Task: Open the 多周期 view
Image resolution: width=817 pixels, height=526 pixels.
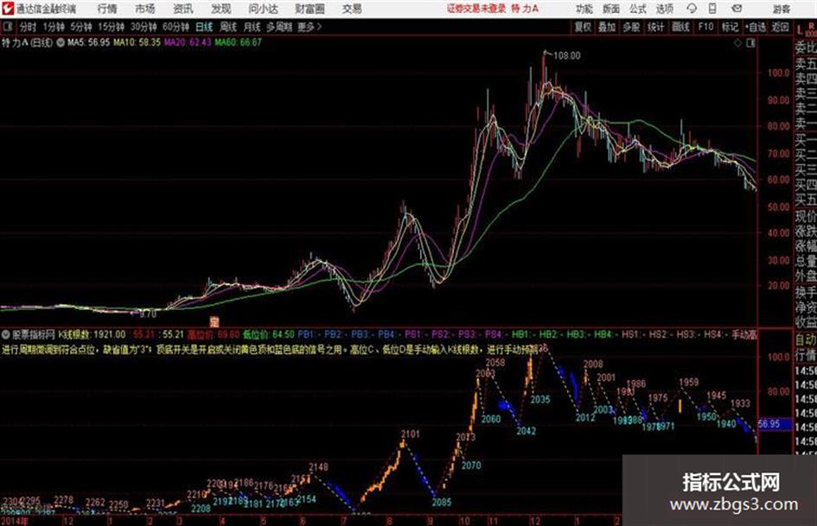Action: (x=279, y=27)
